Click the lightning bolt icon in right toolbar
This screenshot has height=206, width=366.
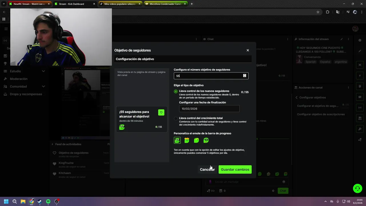(360, 76)
